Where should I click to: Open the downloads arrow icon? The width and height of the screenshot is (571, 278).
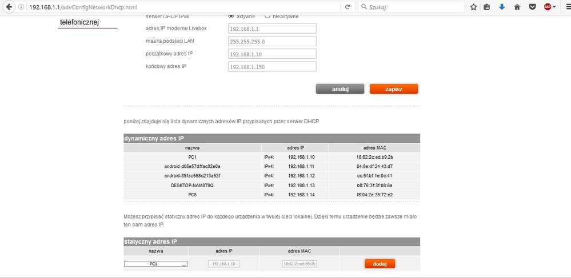(502, 7)
